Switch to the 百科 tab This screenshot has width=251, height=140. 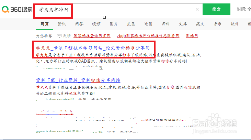[166, 24]
